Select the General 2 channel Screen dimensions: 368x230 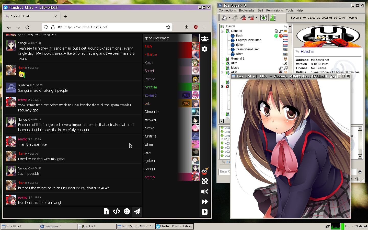point(238,59)
